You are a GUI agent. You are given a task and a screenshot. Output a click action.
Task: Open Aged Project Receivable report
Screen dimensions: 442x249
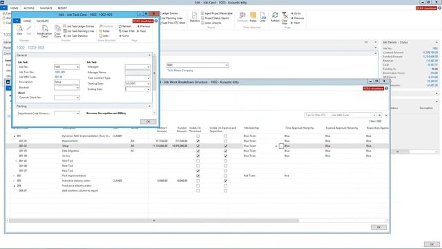(217, 13)
